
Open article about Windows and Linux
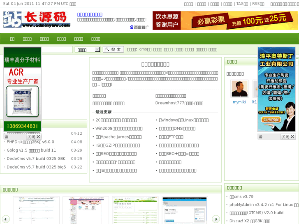(x=183, y=120)
